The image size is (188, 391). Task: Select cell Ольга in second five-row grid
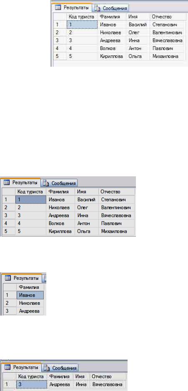pos(87,232)
